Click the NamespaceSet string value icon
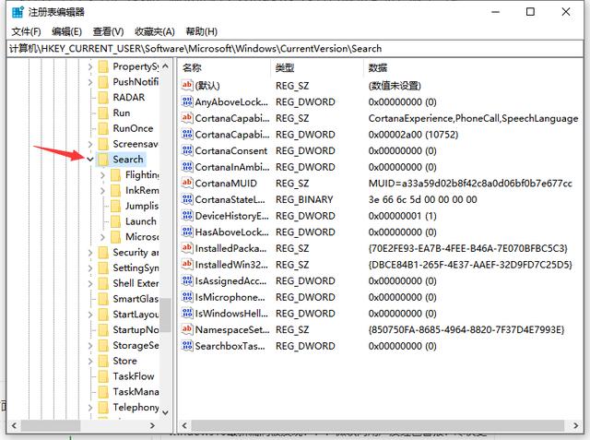Screen dimensions: 590x440 [x=187, y=329]
